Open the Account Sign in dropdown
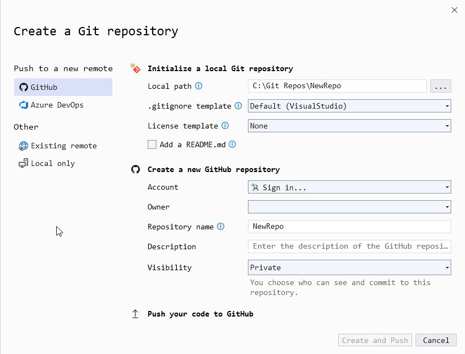 [349, 187]
